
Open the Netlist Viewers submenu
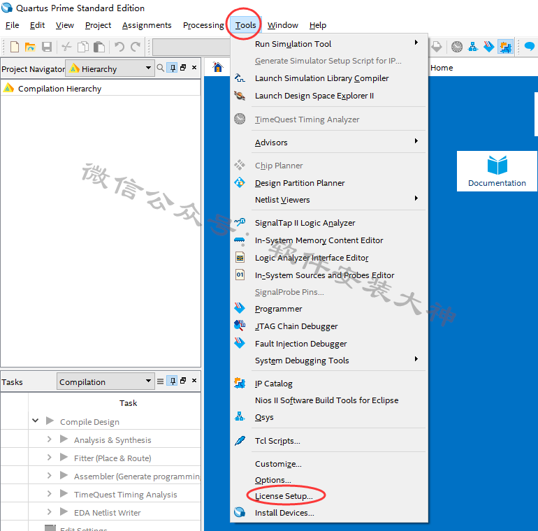(x=329, y=200)
